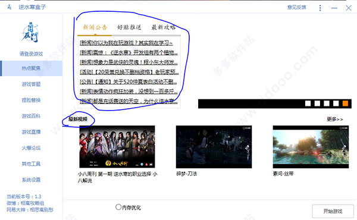The width and height of the screenshot is (357, 220).
Task: Open 系统设置 sidebar section
Action: (31, 180)
